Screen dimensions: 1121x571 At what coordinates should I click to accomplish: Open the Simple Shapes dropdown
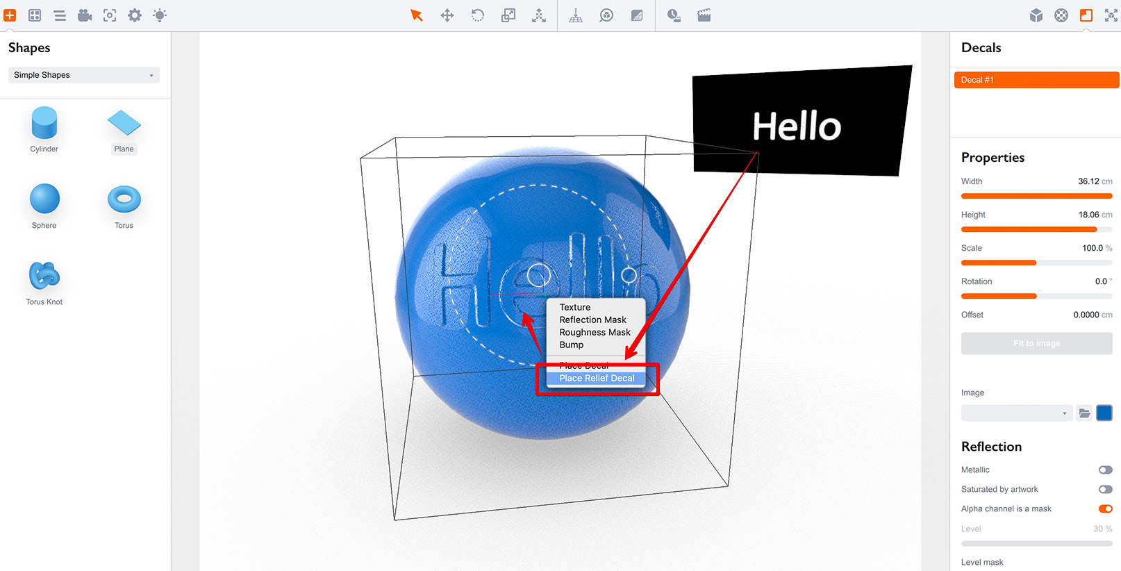[83, 75]
